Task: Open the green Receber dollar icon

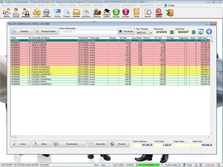Action: pyautogui.click(x=116, y=13)
